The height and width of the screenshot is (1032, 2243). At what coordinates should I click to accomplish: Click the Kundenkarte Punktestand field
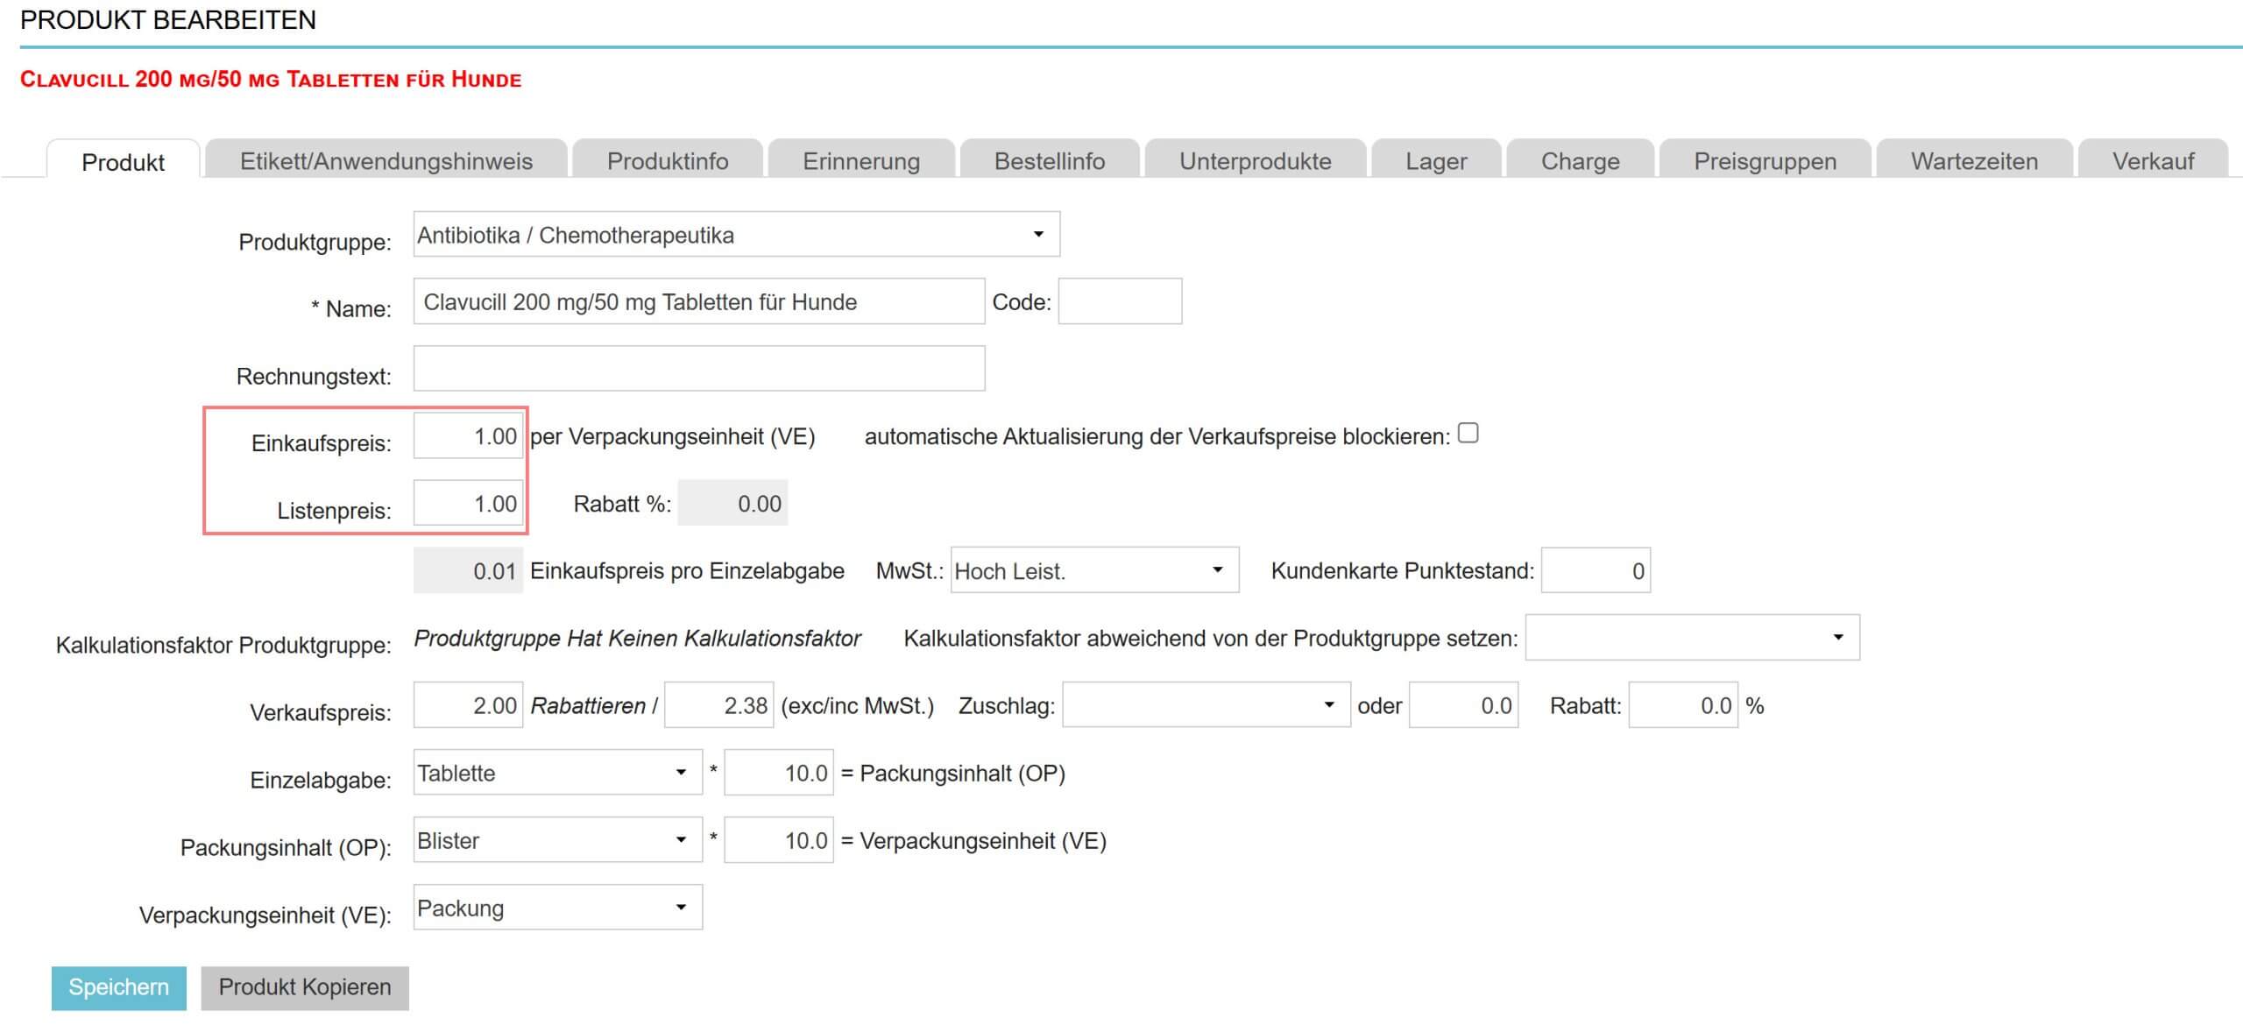(x=1595, y=571)
